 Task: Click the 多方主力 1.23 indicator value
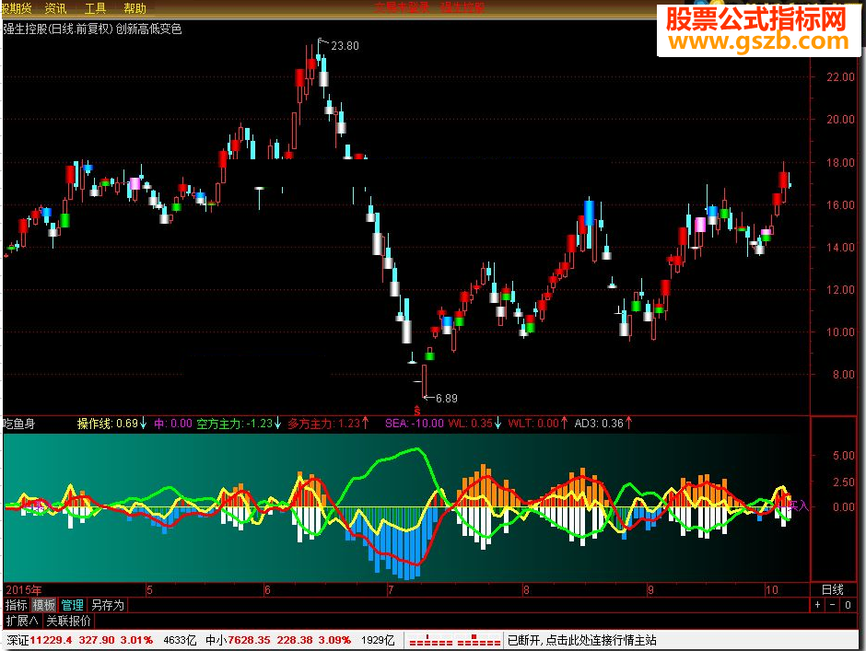(x=328, y=424)
